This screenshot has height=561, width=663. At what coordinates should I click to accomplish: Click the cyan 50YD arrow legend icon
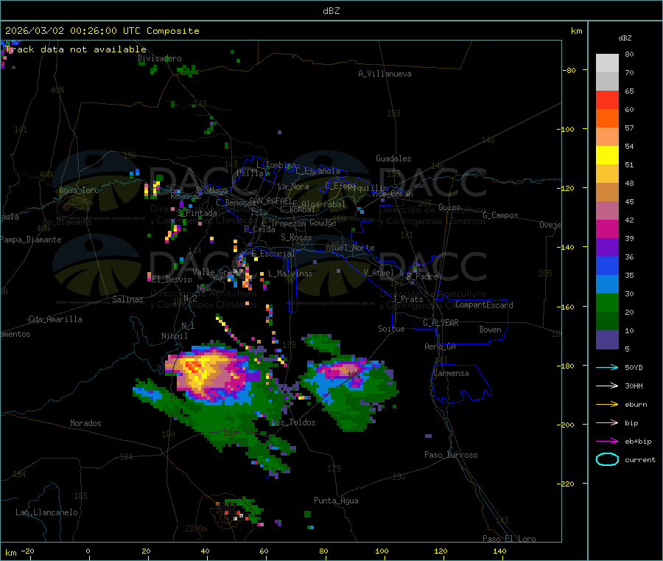point(607,367)
